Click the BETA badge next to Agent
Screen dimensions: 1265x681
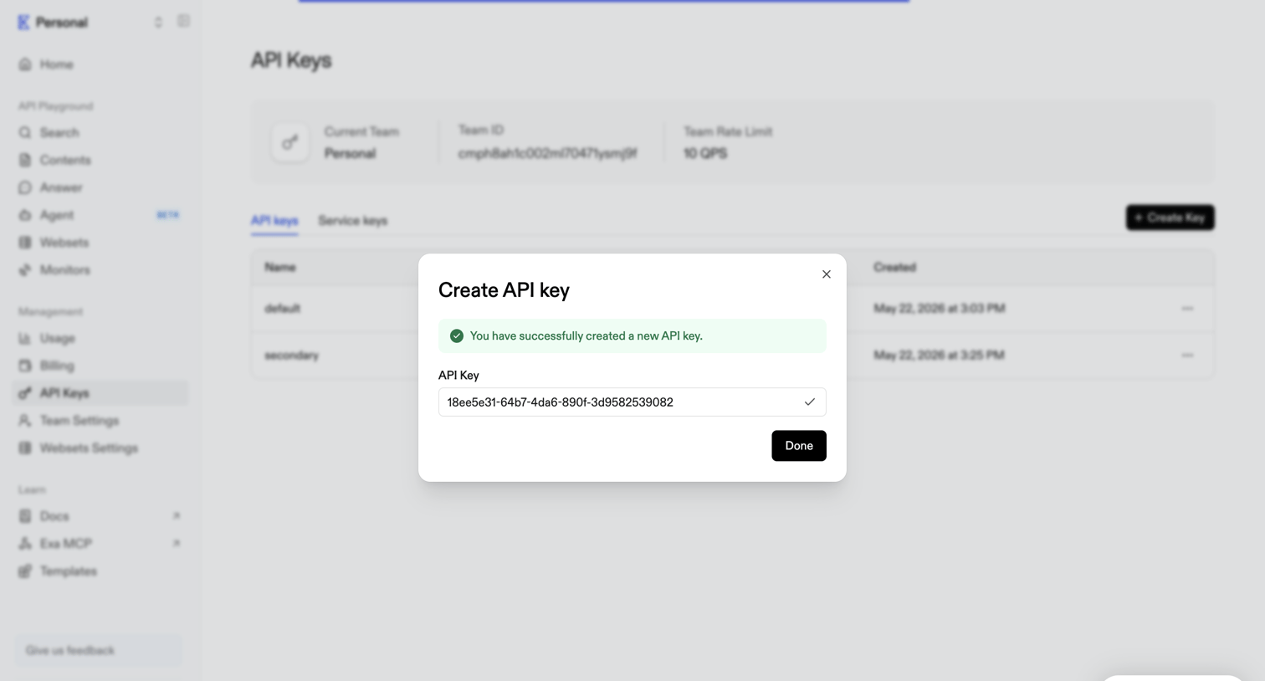click(167, 215)
